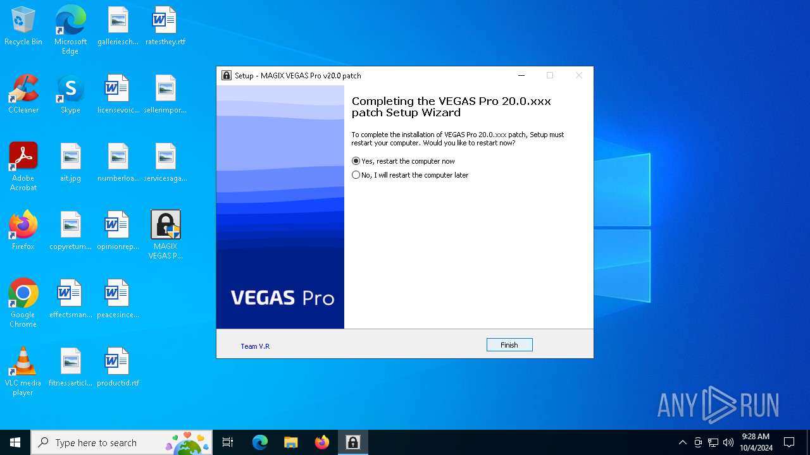Open clock showing 9:28 AM
Viewport: 810px width, 455px height.
pos(756,442)
